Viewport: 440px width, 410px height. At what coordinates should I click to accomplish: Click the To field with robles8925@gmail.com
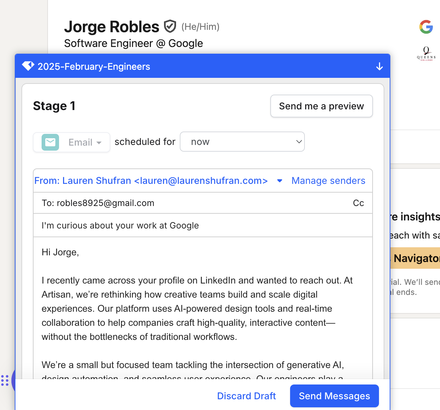click(203, 203)
